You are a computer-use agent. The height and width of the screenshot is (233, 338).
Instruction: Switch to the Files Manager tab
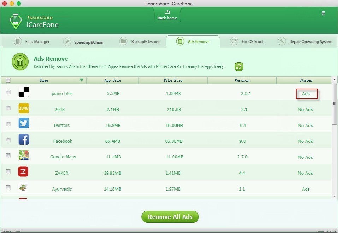(32, 41)
